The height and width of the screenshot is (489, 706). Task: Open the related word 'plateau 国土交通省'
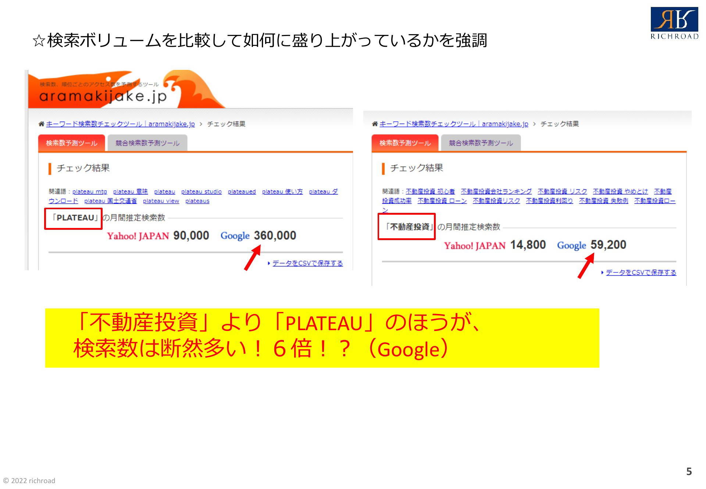click(x=110, y=201)
